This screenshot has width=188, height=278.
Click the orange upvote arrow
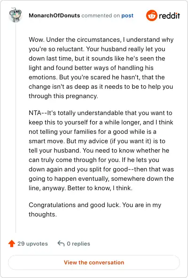coord(12,243)
